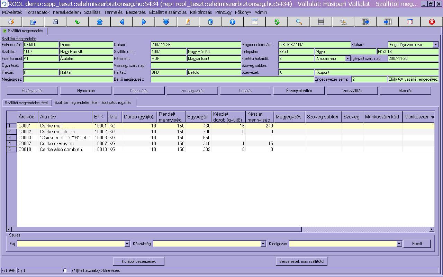This screenshot has height=277, width=443.
Task: Toggle the radio indicator in status bar
Action: coord(65,270)
